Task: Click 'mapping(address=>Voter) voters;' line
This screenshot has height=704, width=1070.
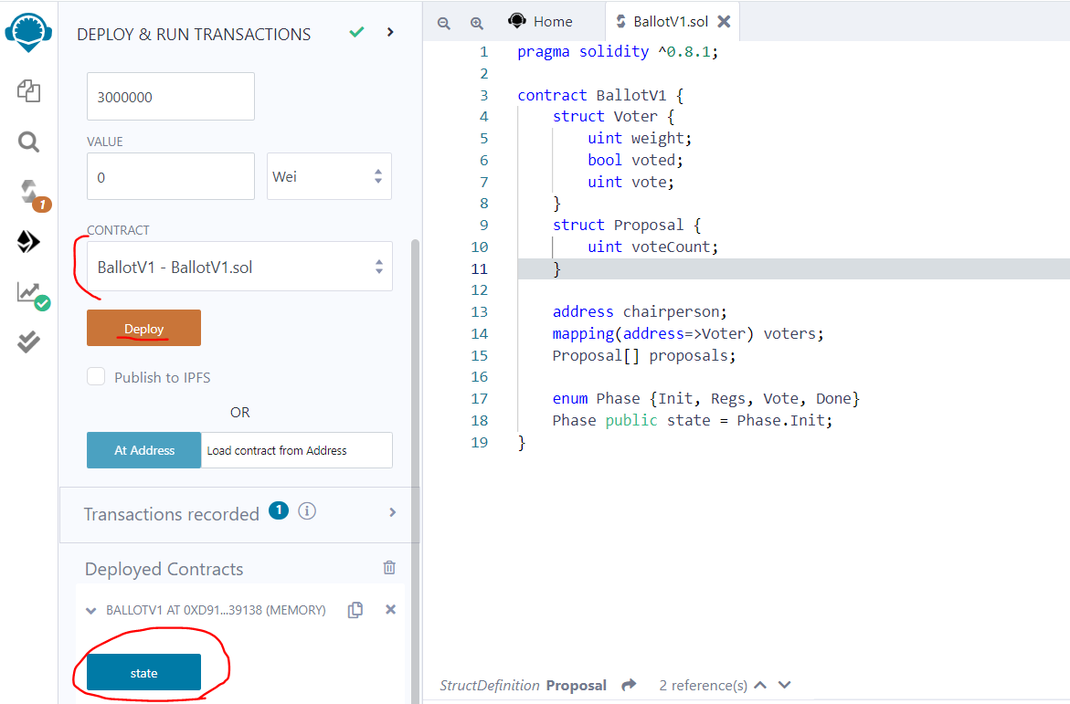Action: 688,333
